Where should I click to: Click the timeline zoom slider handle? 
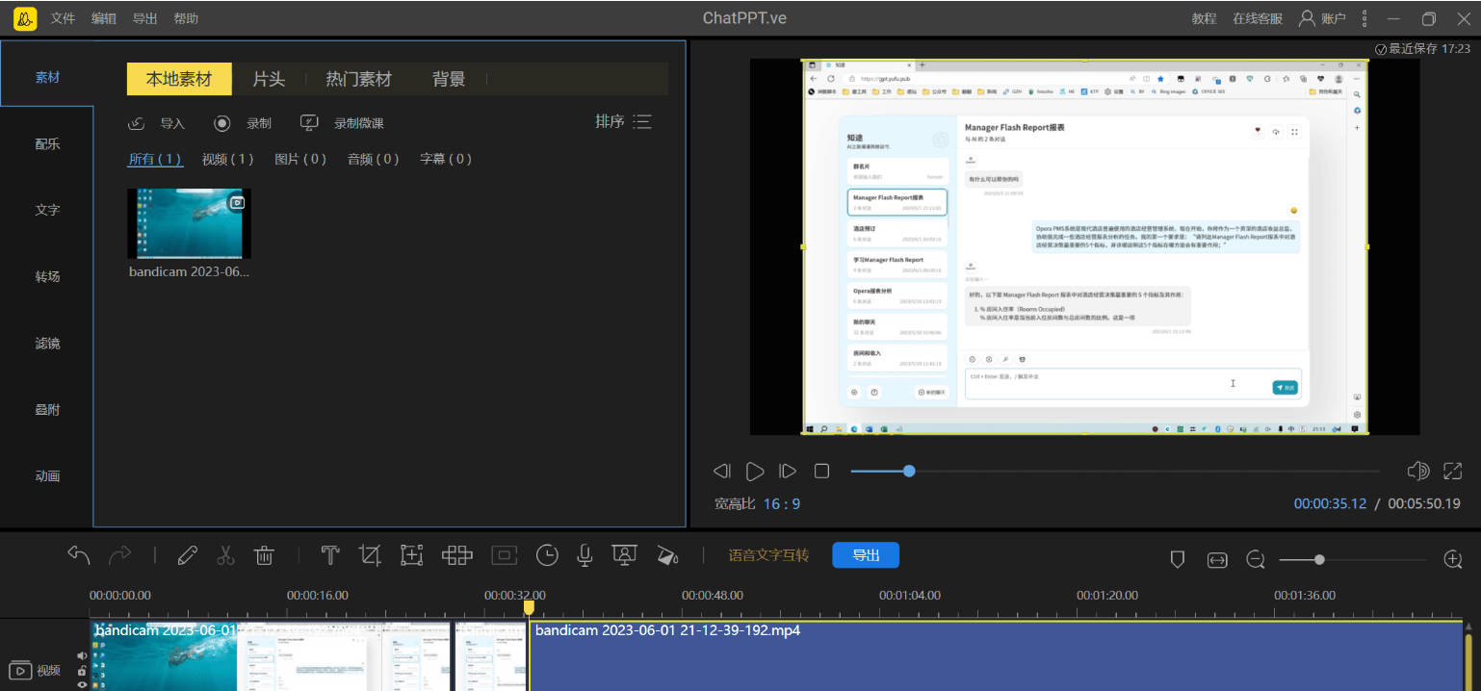click(1318, 558)
